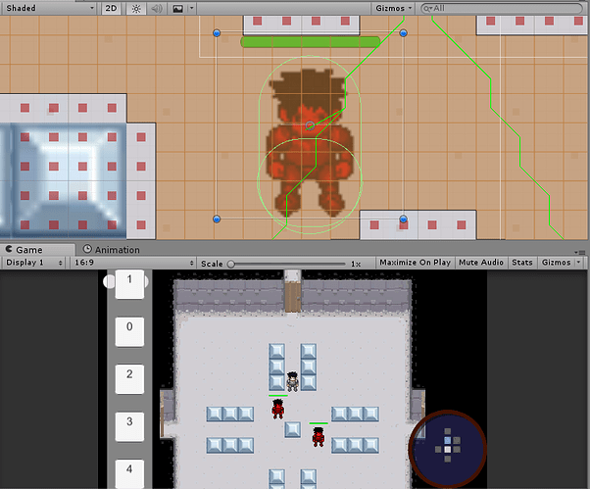Switch to the Game tab

25,250
